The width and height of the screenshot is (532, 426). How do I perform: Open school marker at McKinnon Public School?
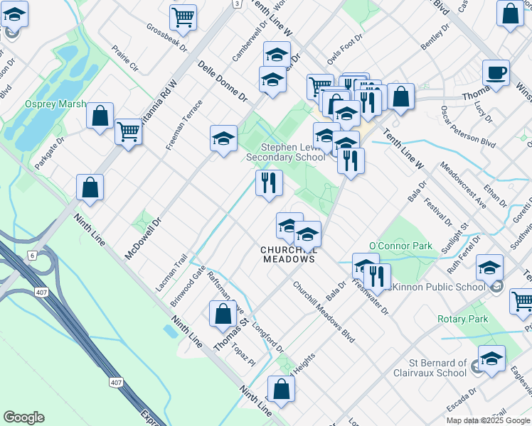(489, 269)
